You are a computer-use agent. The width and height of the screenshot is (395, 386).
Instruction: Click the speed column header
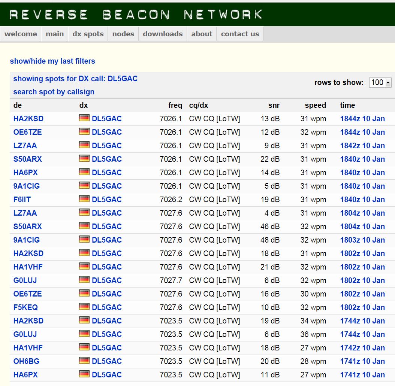[x=316, y=106]
